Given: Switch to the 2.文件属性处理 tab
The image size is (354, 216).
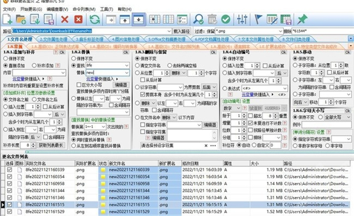Looking at the screenshot, I should (54, 40).
